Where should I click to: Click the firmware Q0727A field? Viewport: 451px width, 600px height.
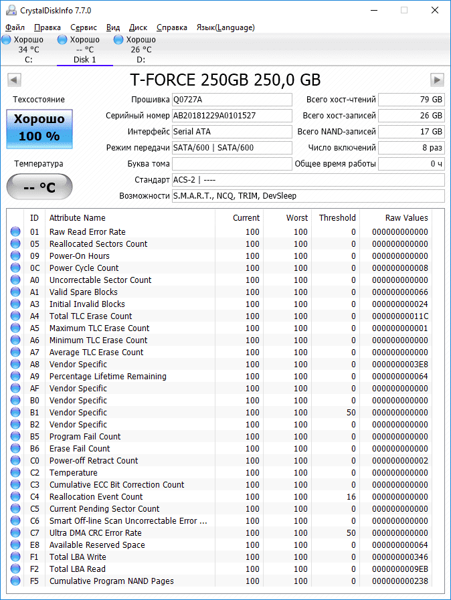click(x=232, y=100)
